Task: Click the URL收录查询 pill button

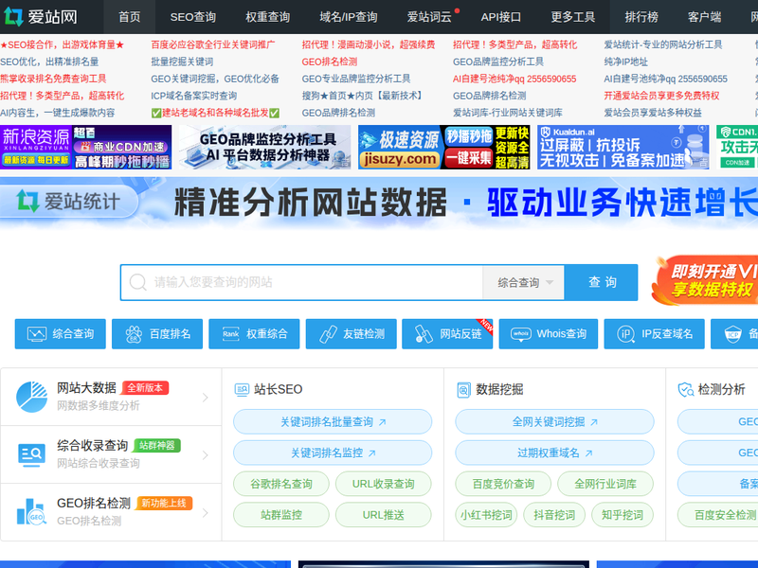Action: (384, 484)
